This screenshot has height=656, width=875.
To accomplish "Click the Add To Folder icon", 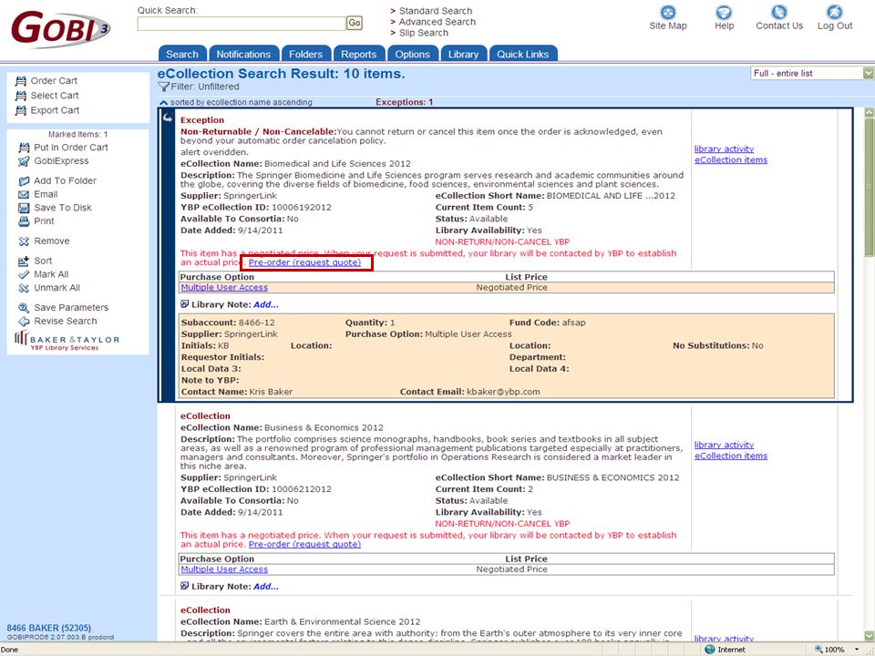I will [24, 181].
